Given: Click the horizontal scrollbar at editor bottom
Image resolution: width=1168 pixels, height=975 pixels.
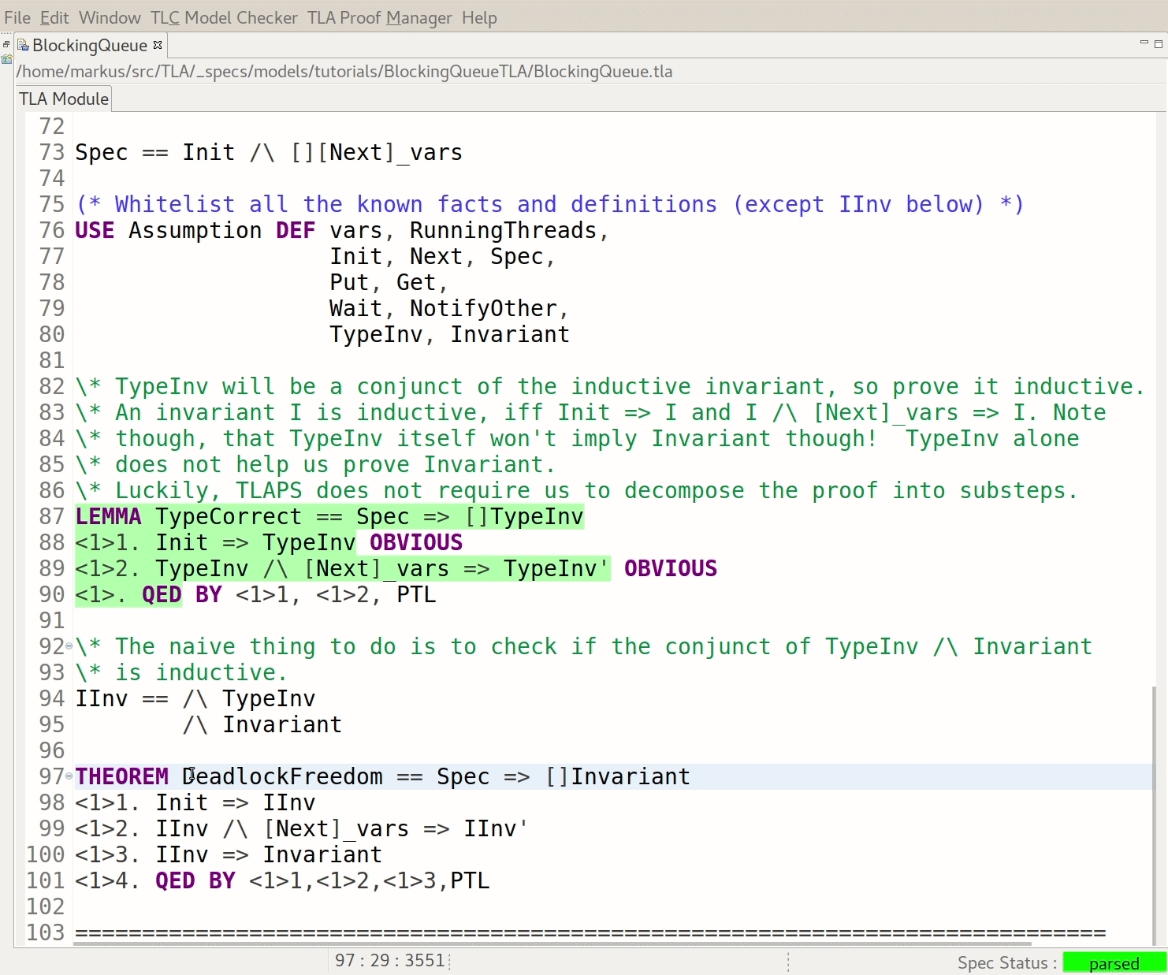Looking at the screenshot, I should click(x=552, y=943).
